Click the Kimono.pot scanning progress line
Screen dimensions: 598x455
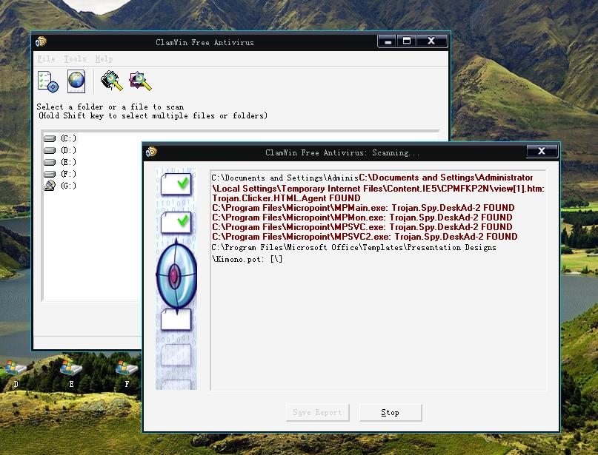pos(247,259)
